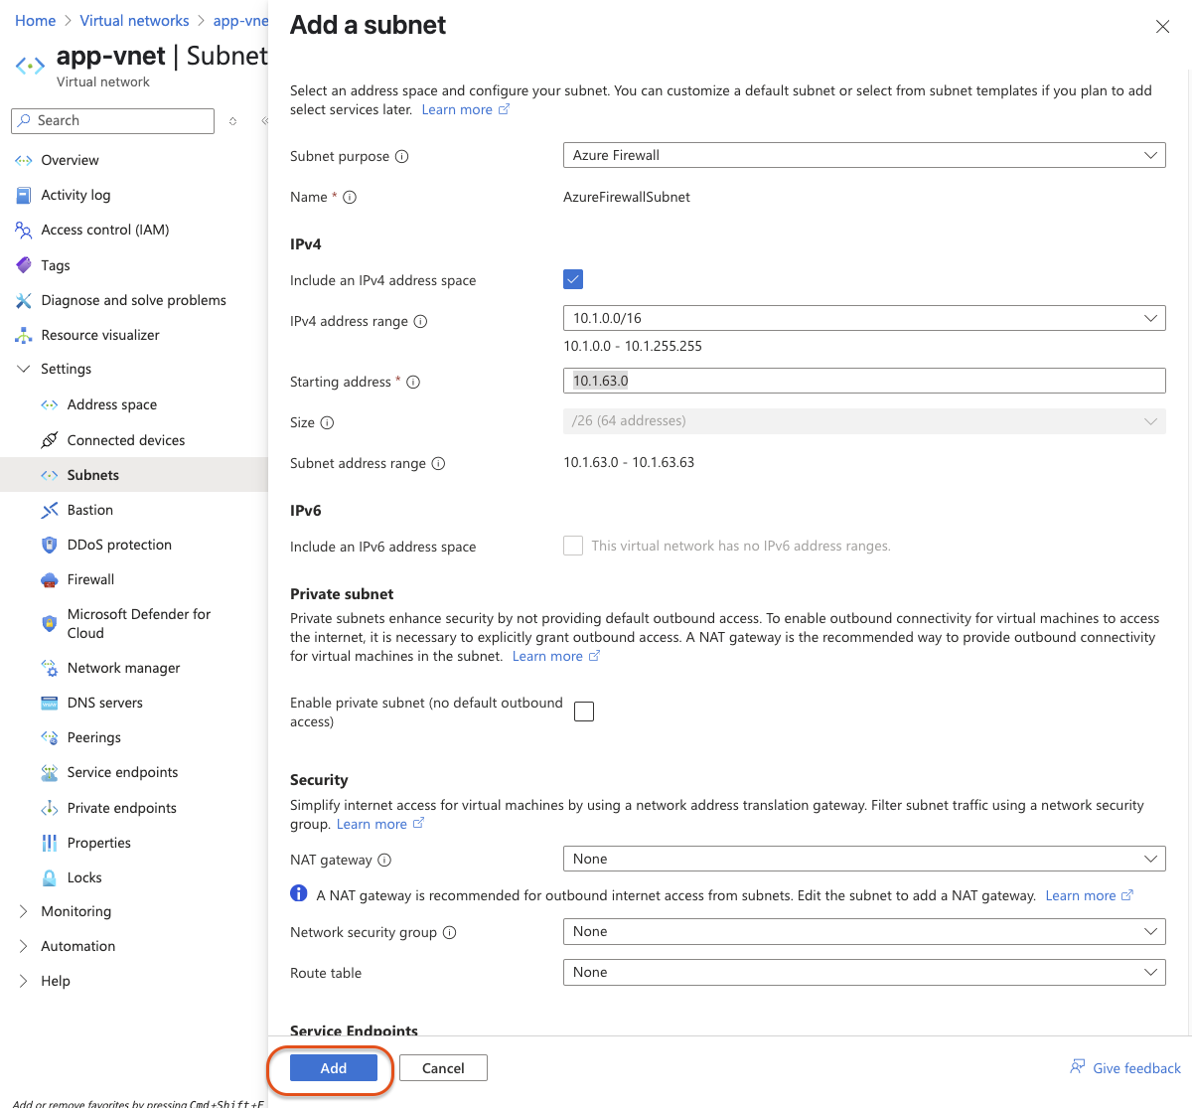The height and width of the screenshot is (1108, 1192).
Task: Click the Access control (IAM) icon
Action: coord(23,230)
